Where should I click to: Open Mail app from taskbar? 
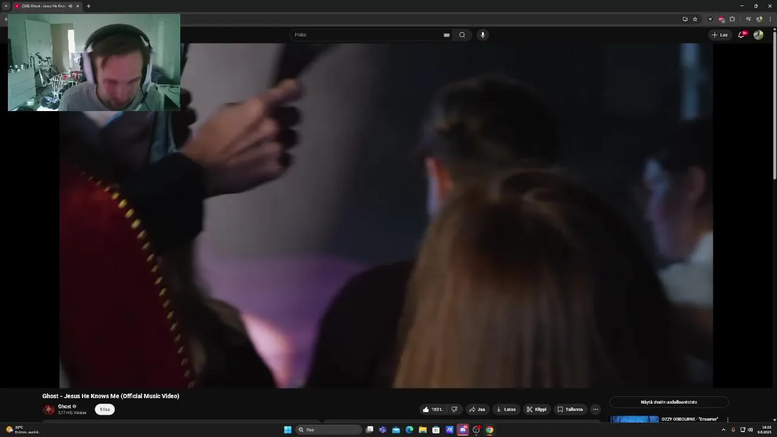pos(396,430)
